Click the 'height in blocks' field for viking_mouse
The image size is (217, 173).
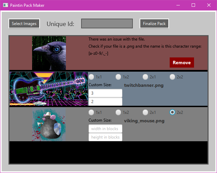[105, 137]
